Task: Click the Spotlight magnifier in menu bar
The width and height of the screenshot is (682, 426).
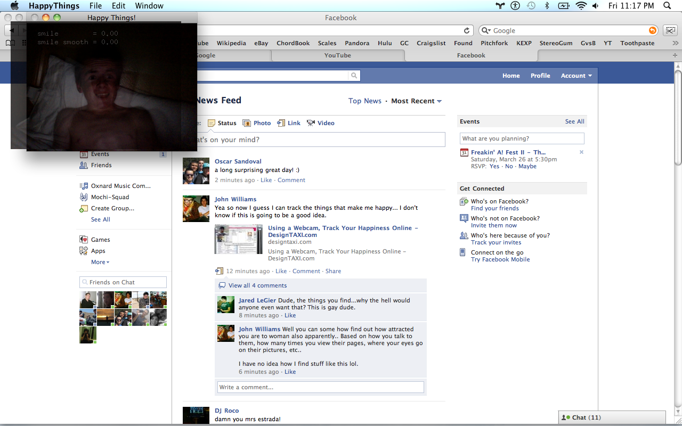Action: point(667,6)
